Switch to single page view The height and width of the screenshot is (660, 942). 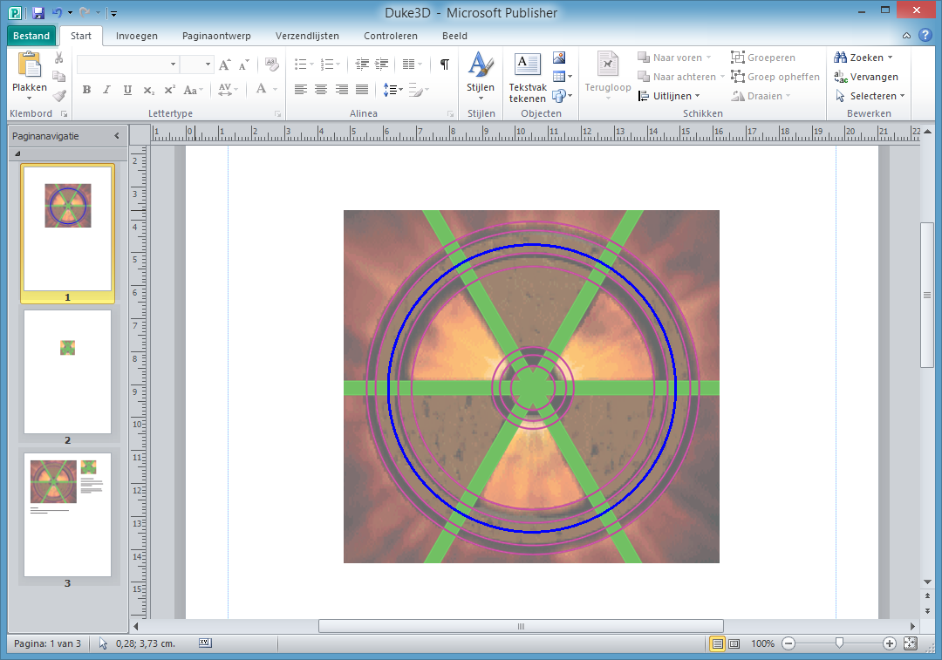click(717, 643)
